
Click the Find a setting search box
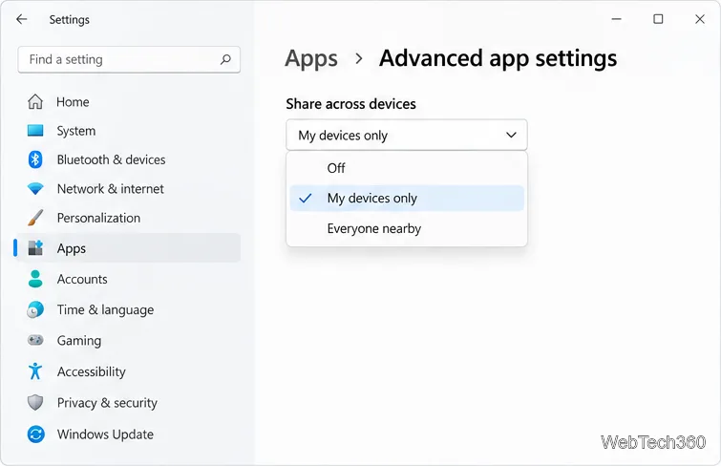(129, 59)
